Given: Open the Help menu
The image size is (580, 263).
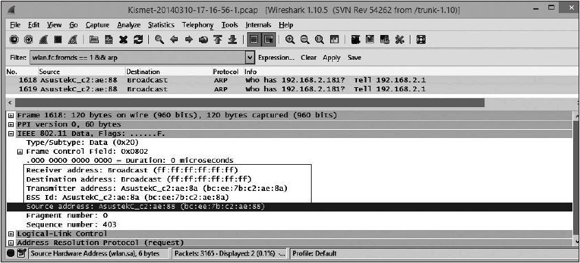Looking at the screenshot, I should pos(286,25).
